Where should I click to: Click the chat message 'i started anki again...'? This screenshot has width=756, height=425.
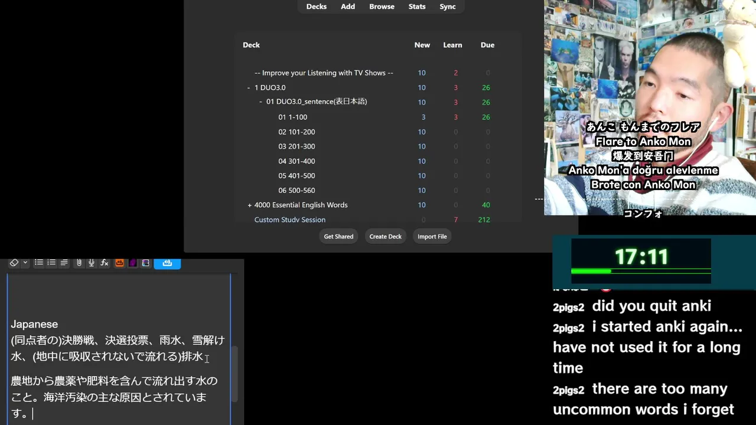point(647,347)
